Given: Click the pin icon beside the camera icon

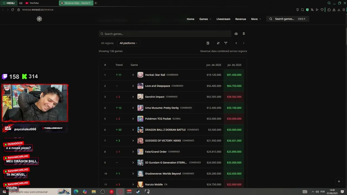Looking at the screenshot, I should (244, 34).
